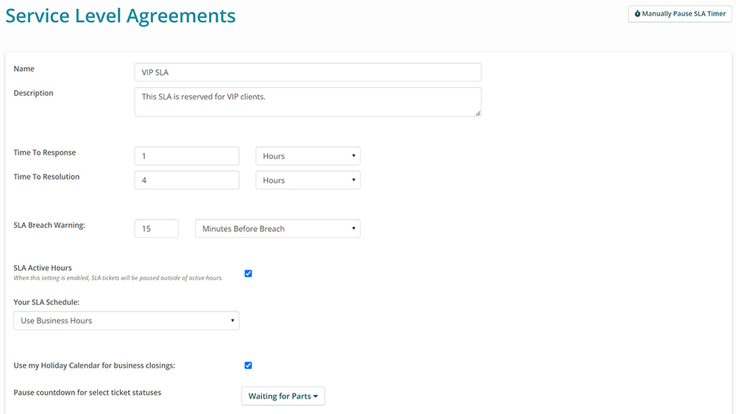
Task: Click the Name input field containing VIP SLA
Action: click(x=308, y=72)
